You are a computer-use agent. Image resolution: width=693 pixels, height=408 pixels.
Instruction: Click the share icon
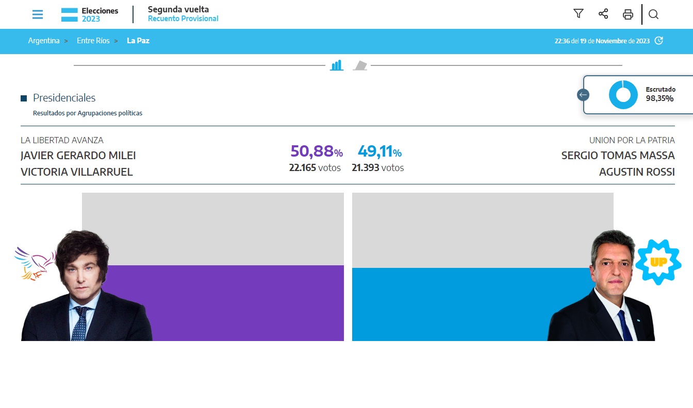[x=603, y=14]
